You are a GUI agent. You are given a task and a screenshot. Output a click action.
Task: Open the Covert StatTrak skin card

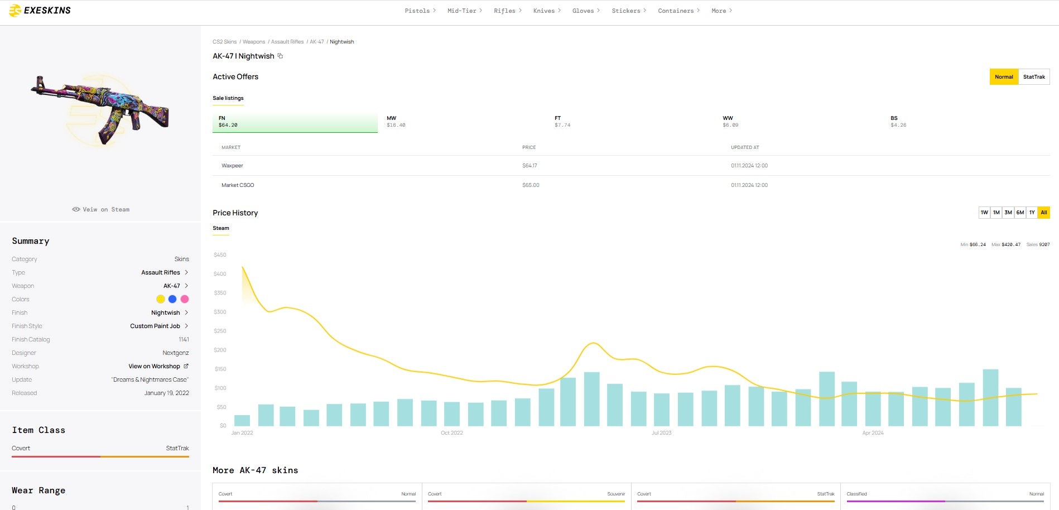pyautogui.click(x=735, y=497)
